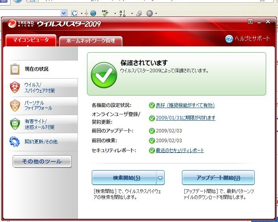Click the blue help question mark icon

[229, 39]
